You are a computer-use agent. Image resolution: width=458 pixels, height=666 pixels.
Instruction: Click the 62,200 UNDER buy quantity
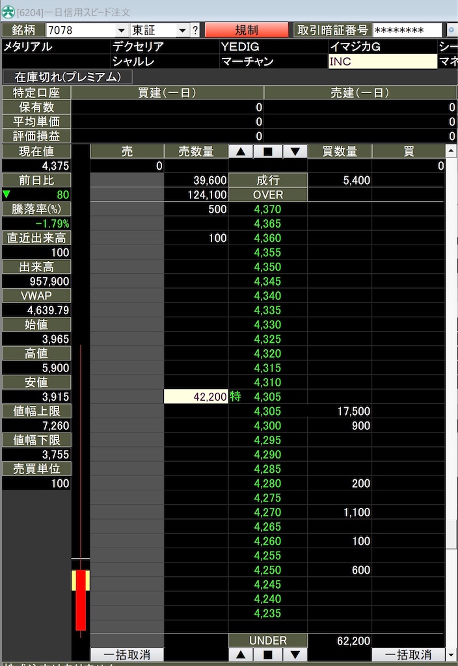[340, 641]
